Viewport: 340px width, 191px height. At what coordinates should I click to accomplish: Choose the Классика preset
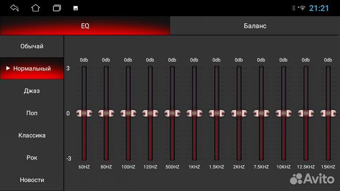32,135
